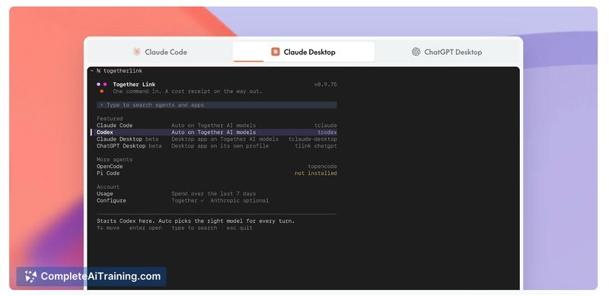Select the Claude Code row in Featured

(x=217, y=126)
